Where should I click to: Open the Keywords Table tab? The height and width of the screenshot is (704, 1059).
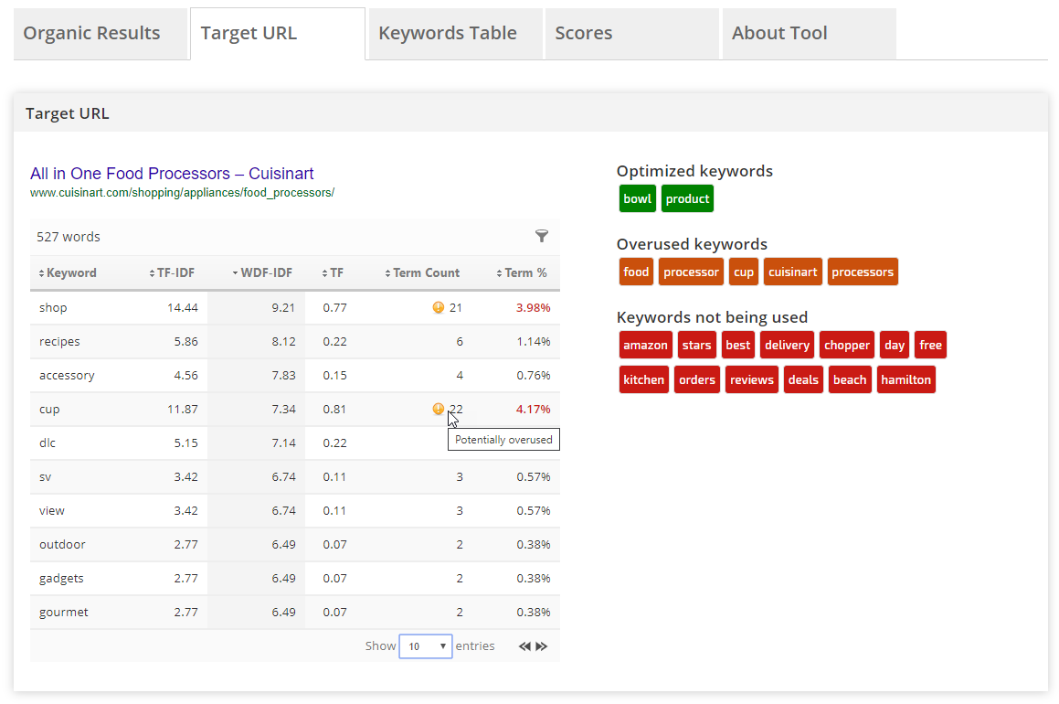448,34
